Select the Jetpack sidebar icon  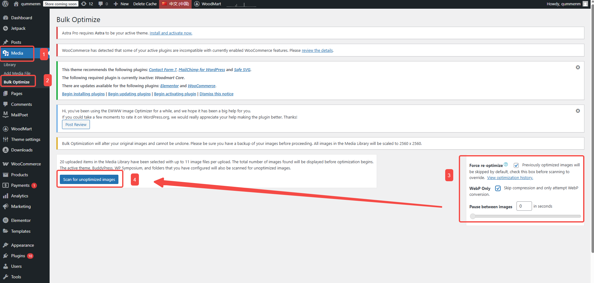(x=6, y=28)
